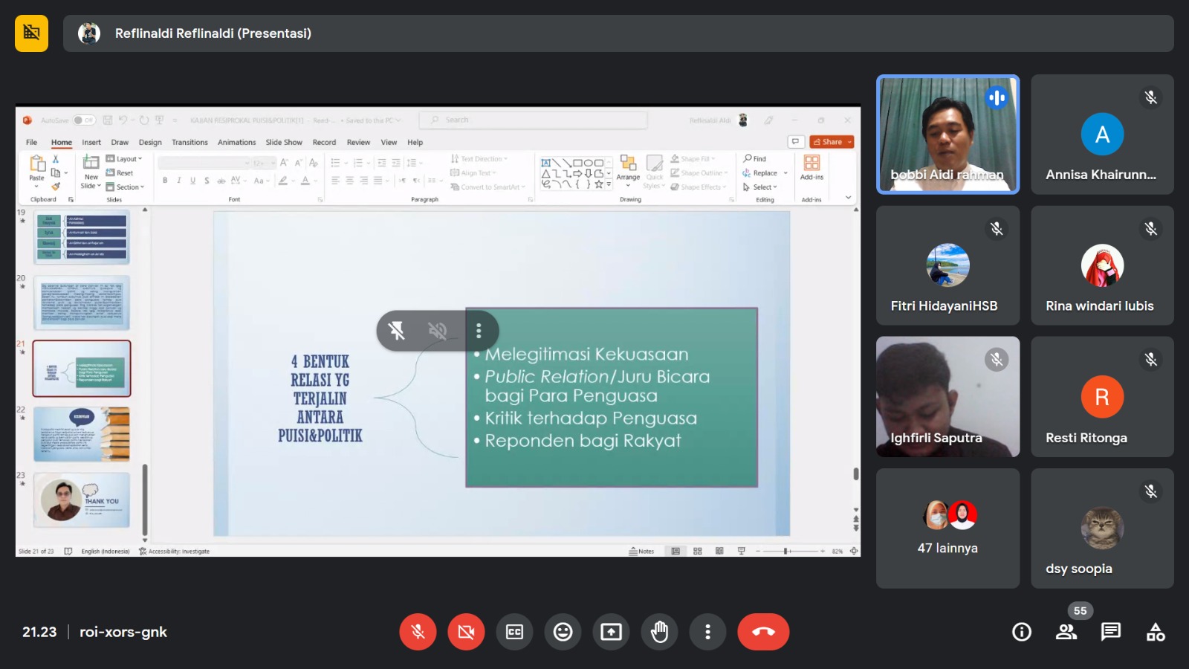1189x669 pixels.
Task: Open more options three-dot menu in bottom bar
Action: 707,632
